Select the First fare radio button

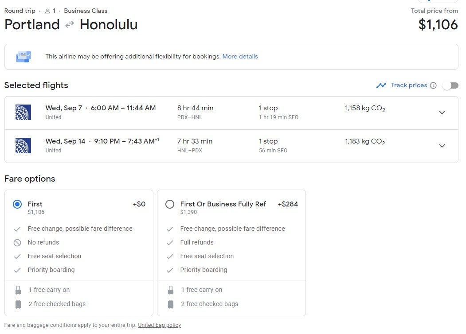coord(17,204)
